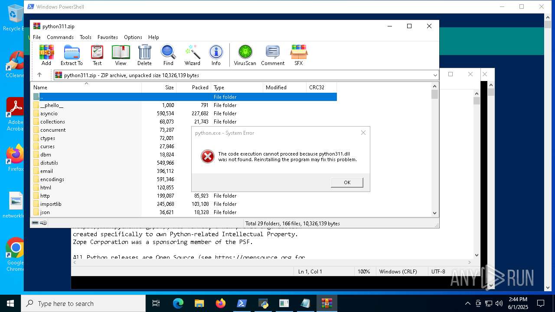Click the Recycle Bin desktop icon
This screenshot has width=555, height=312.
click(14, 18)
